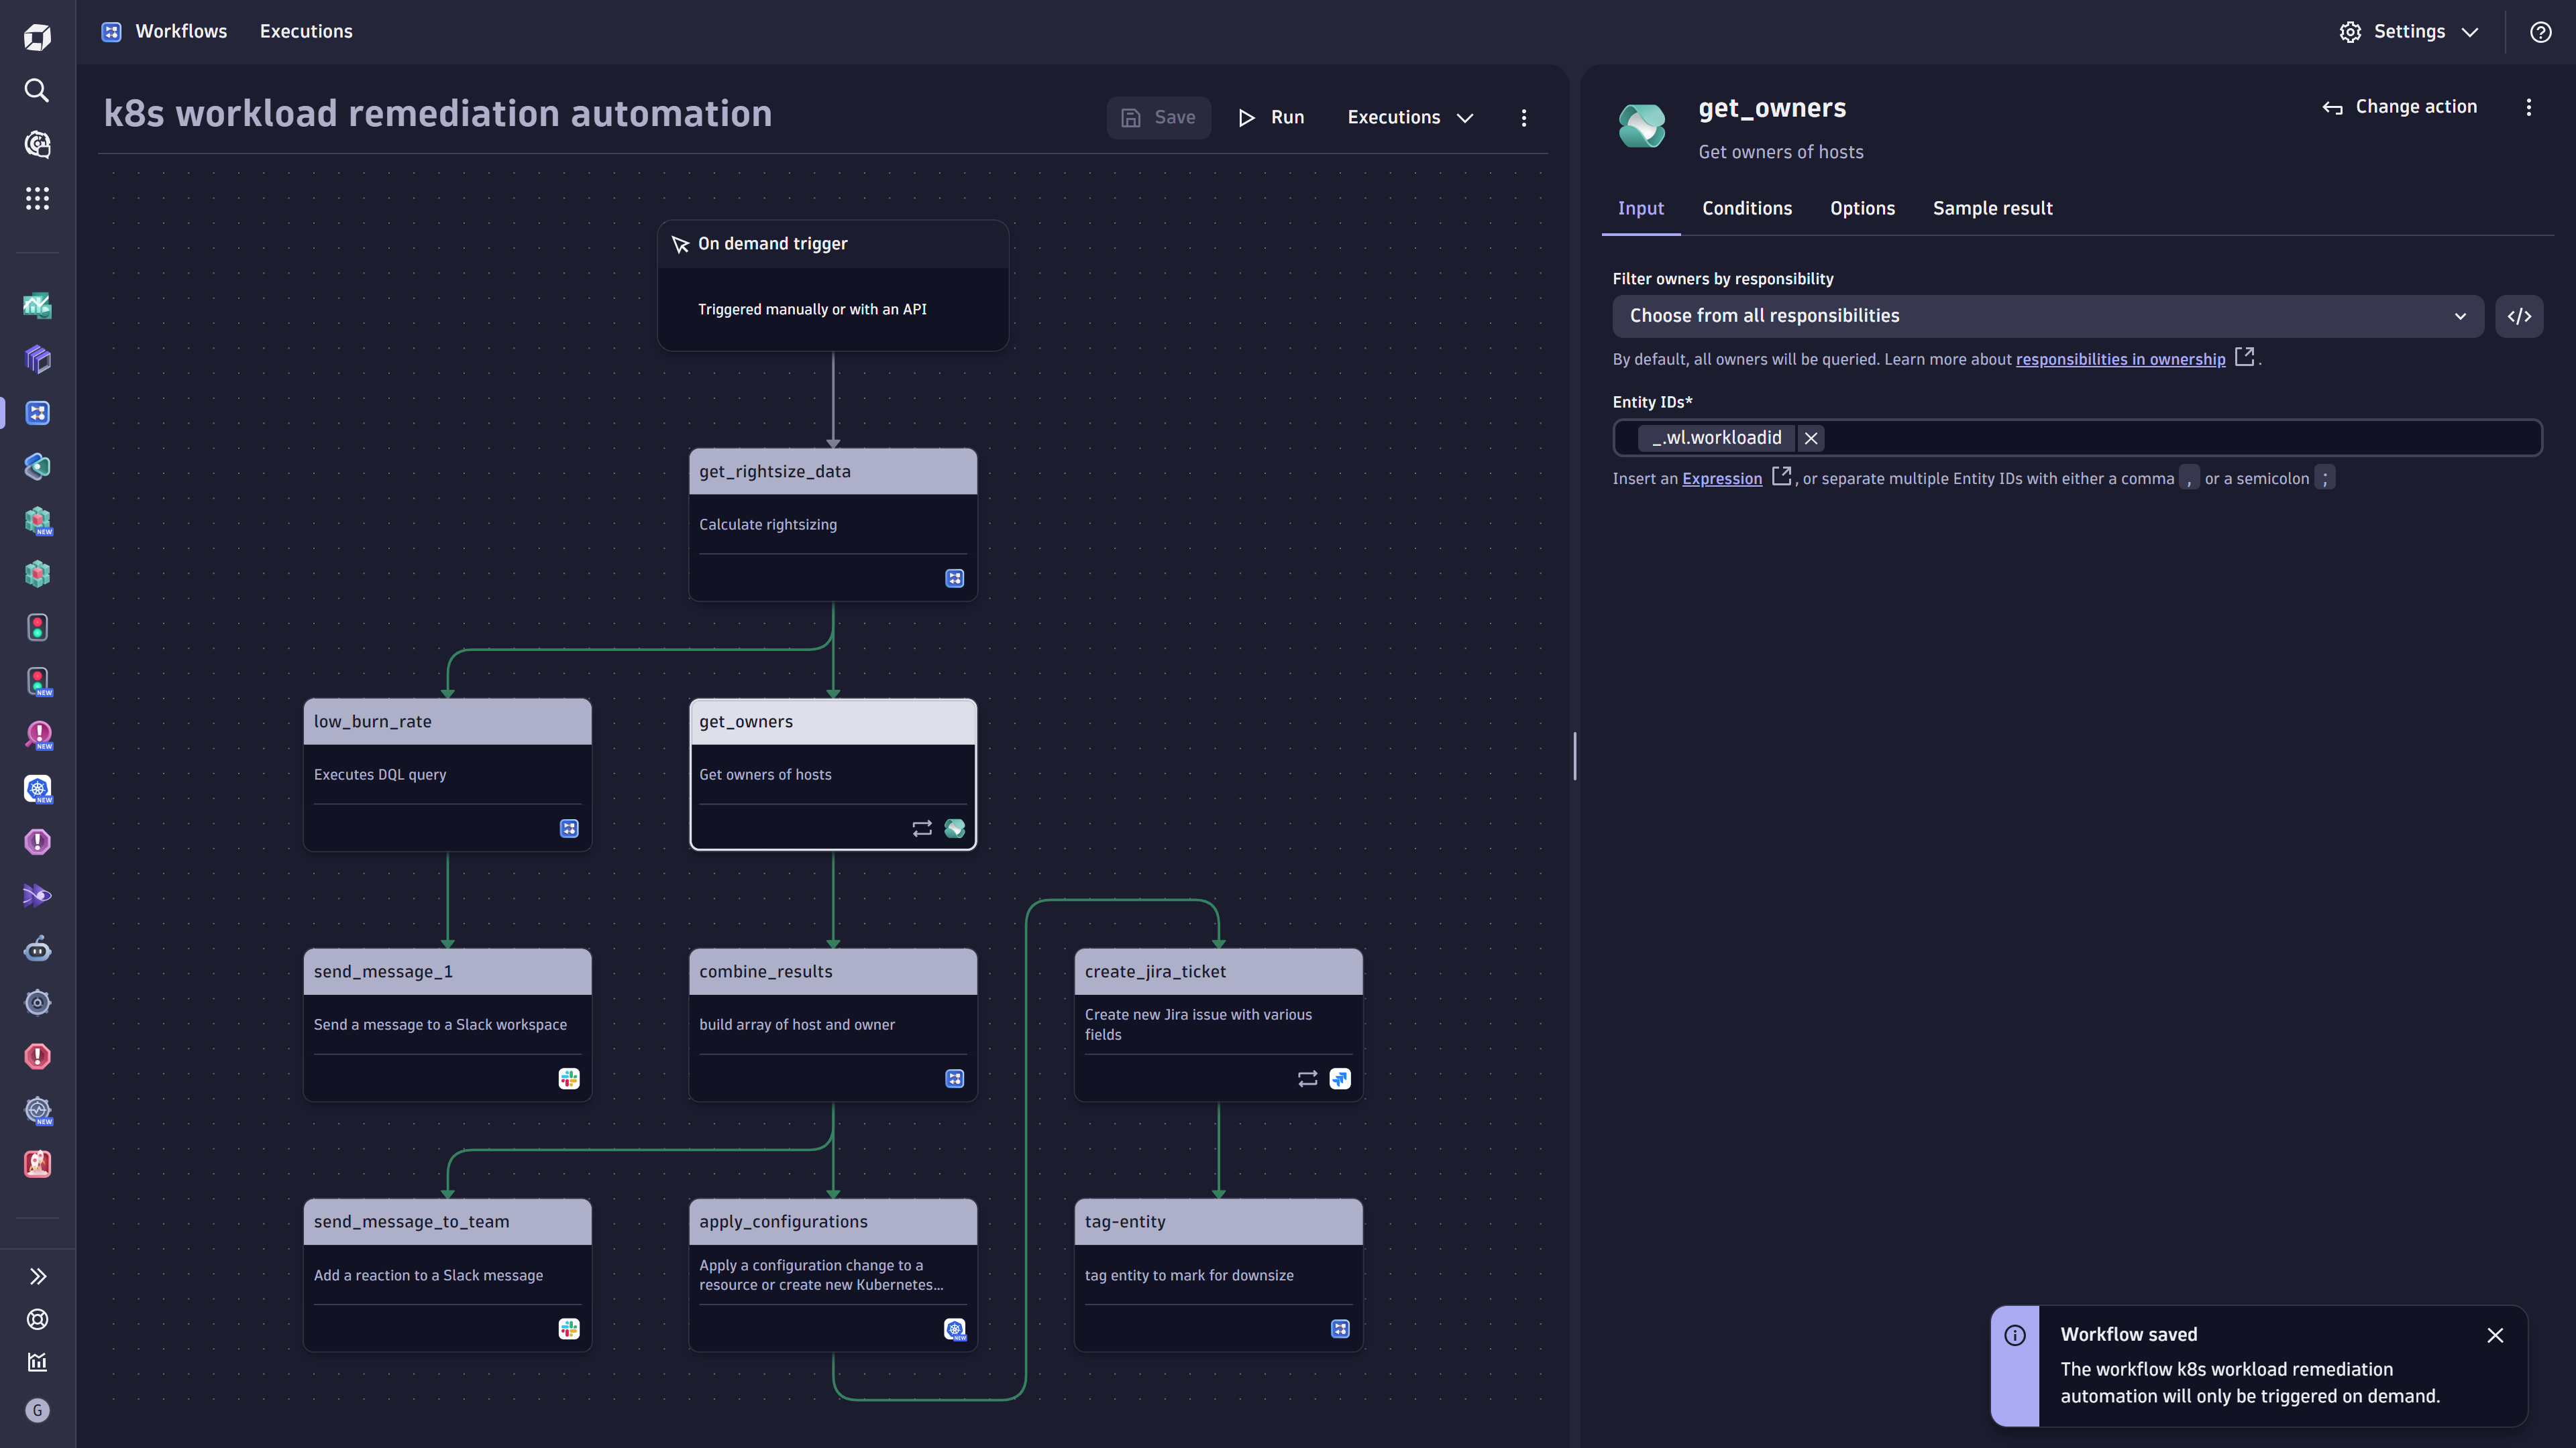
Task: Switch to the Conditions tab
Action: tap(1747, 208)
